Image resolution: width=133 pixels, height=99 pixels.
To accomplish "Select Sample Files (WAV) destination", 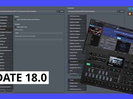I will coord(75,68).
